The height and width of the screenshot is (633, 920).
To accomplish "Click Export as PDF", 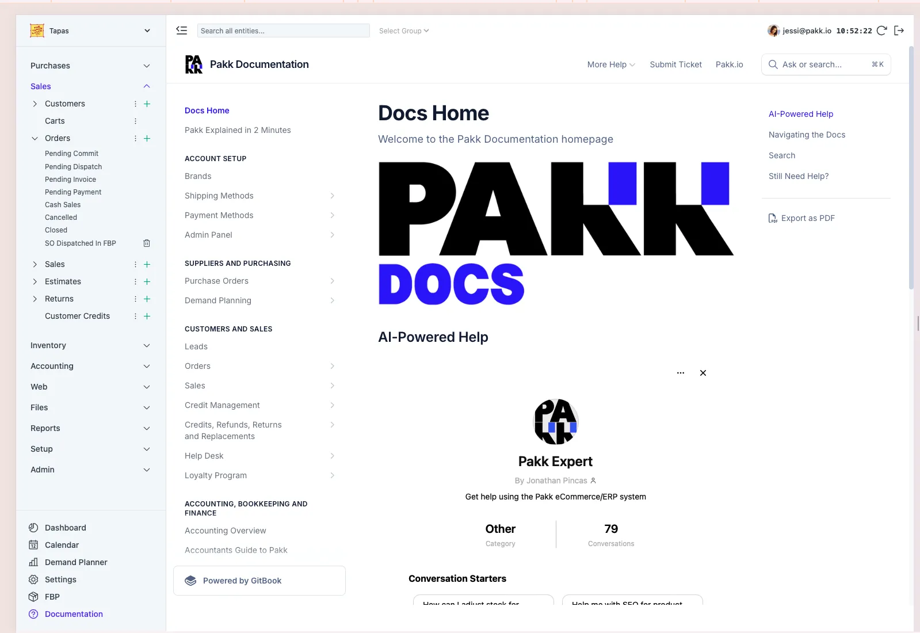I will point(801,218).
